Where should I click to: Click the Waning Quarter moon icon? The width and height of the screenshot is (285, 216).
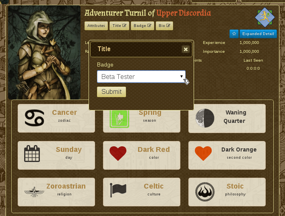205,118
